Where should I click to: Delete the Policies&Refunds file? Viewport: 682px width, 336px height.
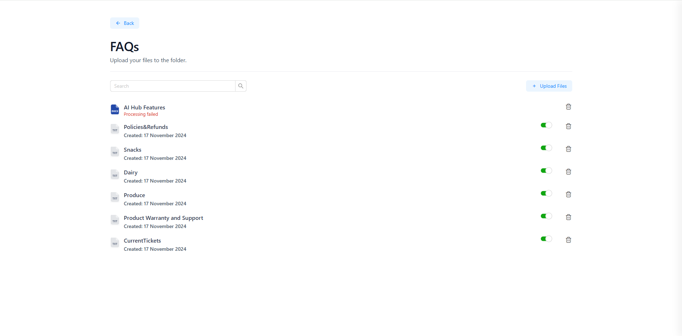pyautogui.click(x=568, y=126)
